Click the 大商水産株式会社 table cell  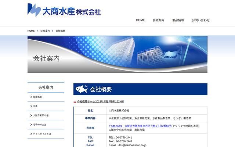point(157,111)
